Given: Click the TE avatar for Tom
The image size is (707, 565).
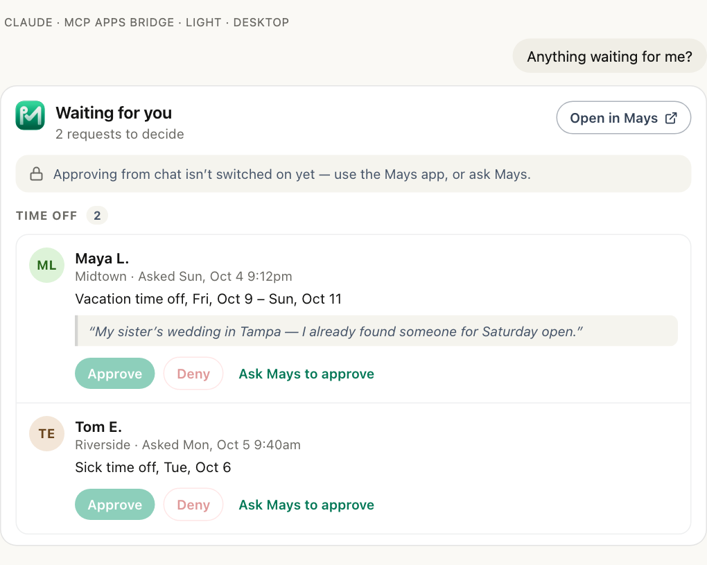Looking at the screenshot, I should [47, 433].
